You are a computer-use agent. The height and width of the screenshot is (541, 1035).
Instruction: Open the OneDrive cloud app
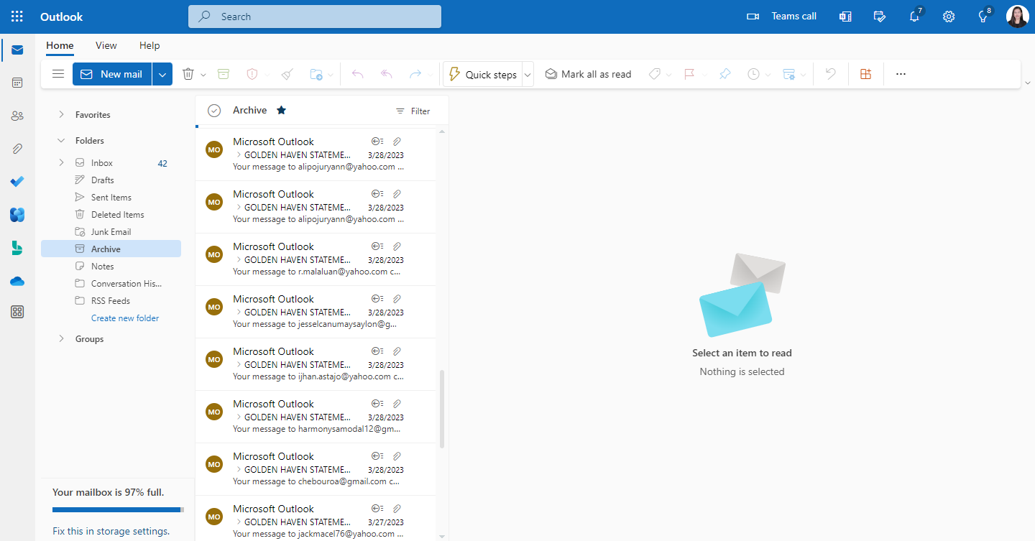17,281
